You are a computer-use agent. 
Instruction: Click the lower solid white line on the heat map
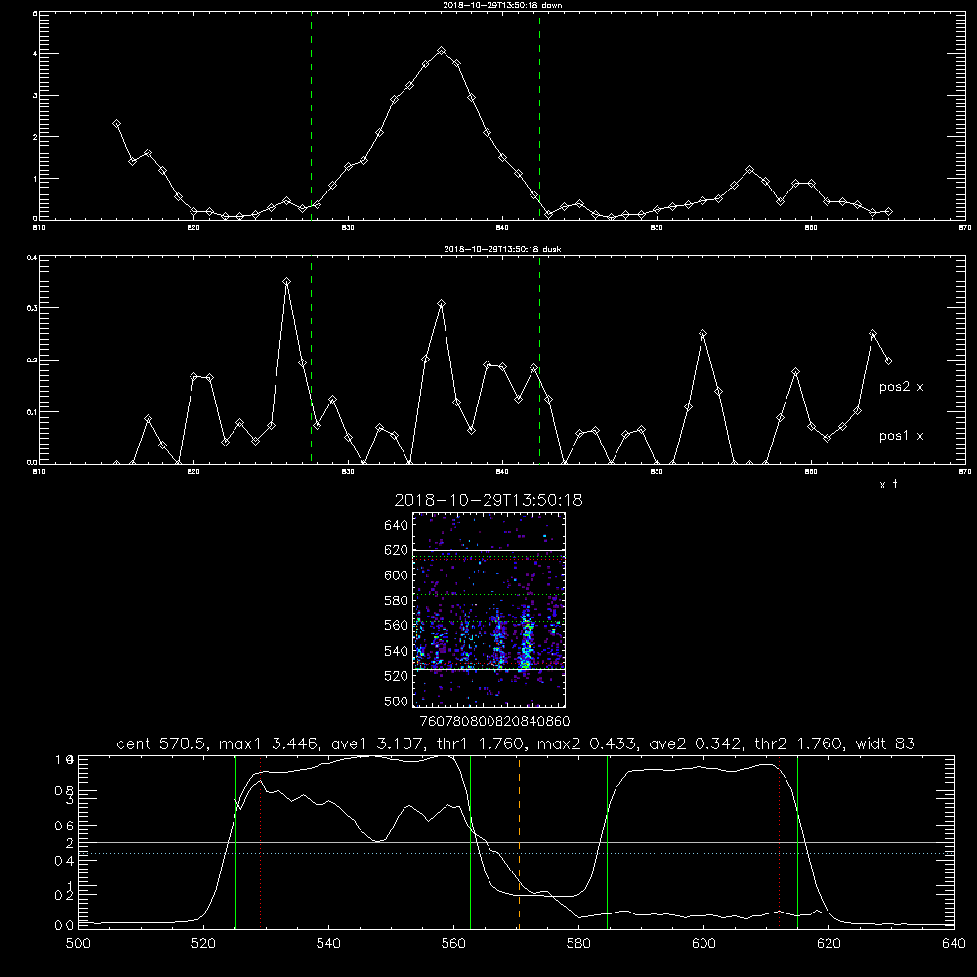pyautogui.click(x=488, y=669)
